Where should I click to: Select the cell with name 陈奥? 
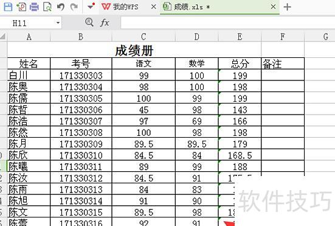click(29, 87)
